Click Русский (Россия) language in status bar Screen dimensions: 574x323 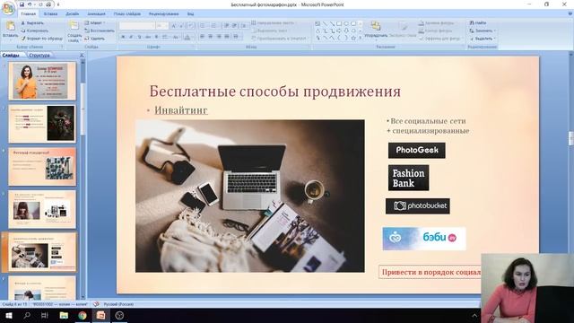tap(118, 304)
